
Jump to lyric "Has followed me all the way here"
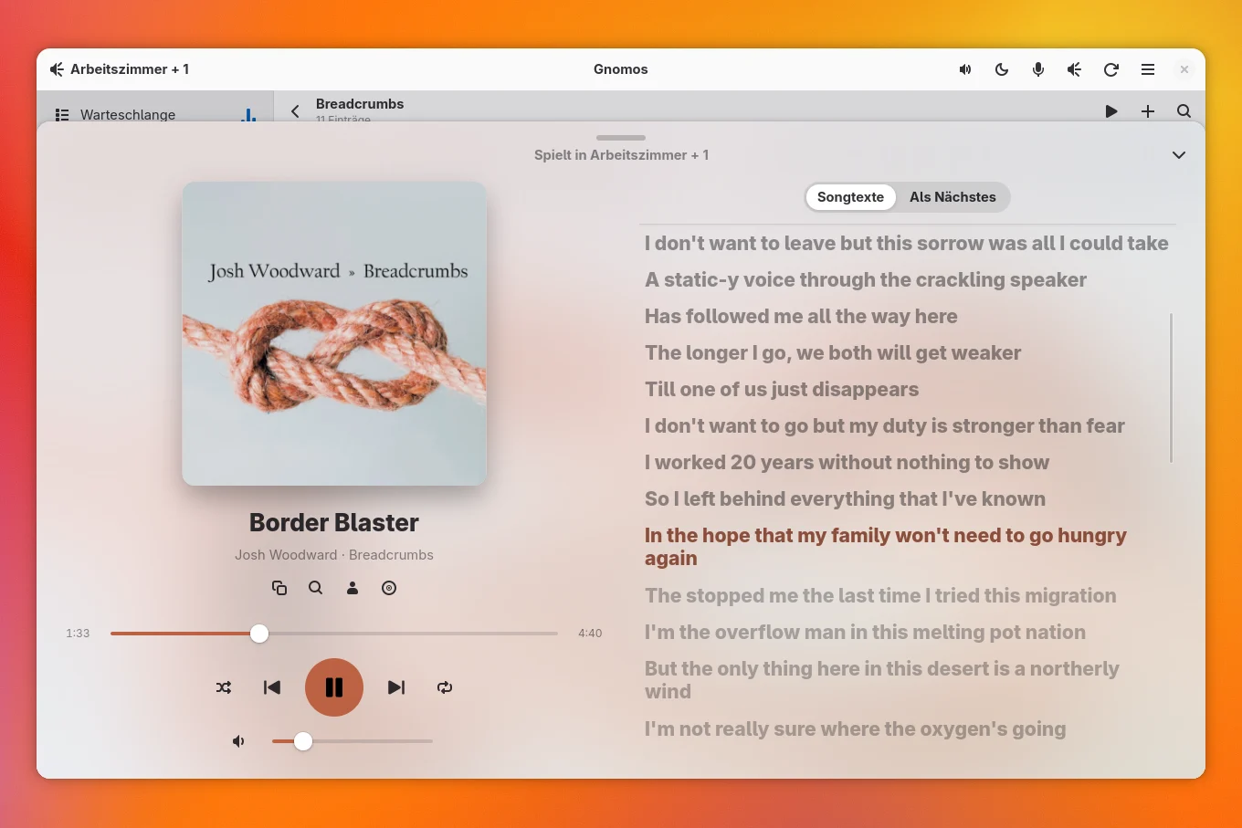point(801,317)
